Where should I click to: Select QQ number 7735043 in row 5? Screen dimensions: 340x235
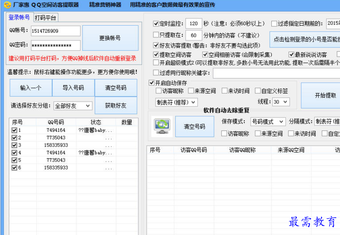tap(56, 160)
